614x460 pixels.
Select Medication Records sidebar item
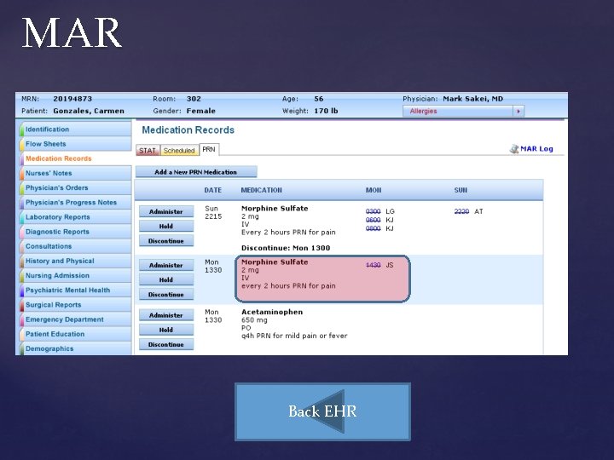(74, 158)
